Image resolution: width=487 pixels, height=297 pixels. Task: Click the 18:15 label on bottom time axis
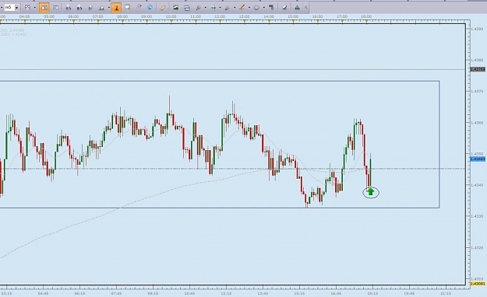tap(372, 293)
